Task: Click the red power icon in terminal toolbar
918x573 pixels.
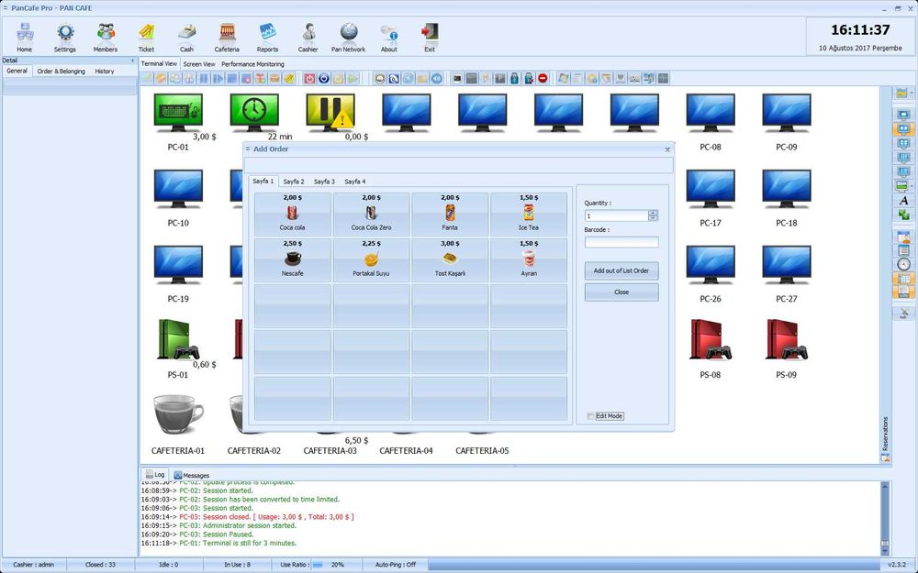Action: pyautogui.click(x=309, y=79)
